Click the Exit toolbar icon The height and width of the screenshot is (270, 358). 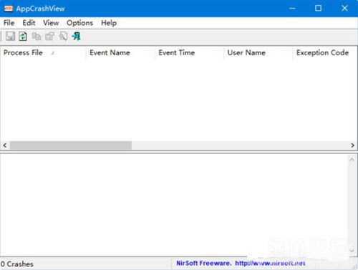coord(77,37)
